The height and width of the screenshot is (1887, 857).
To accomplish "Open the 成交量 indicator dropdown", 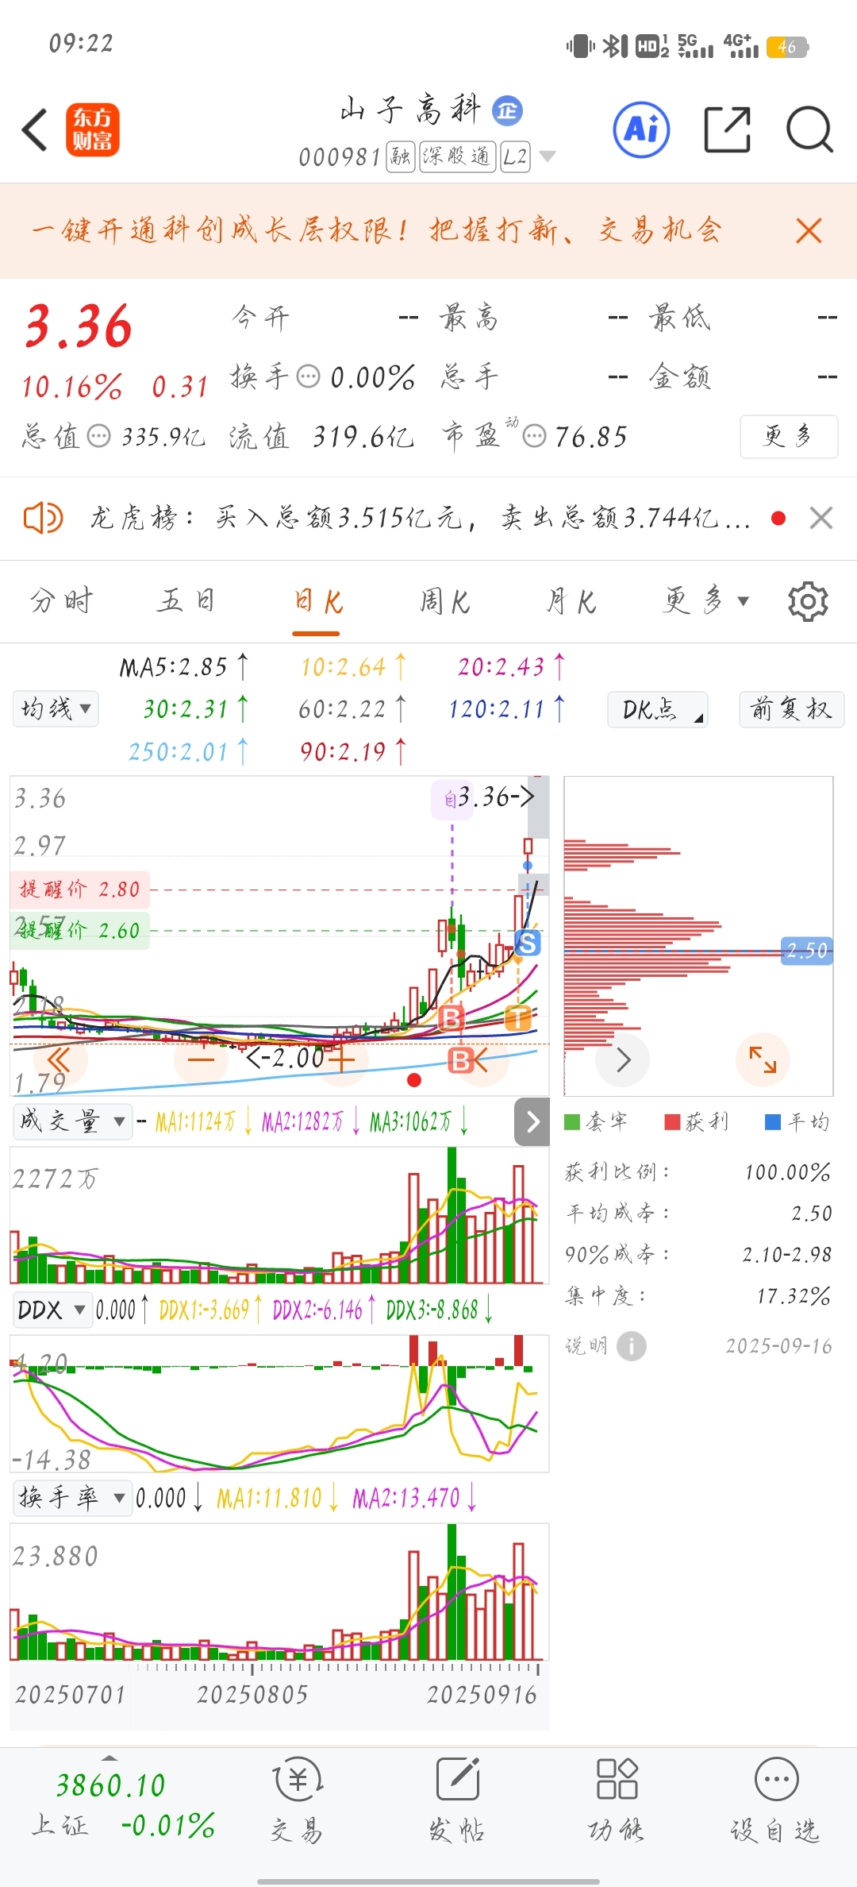I will click(72, 1121).
